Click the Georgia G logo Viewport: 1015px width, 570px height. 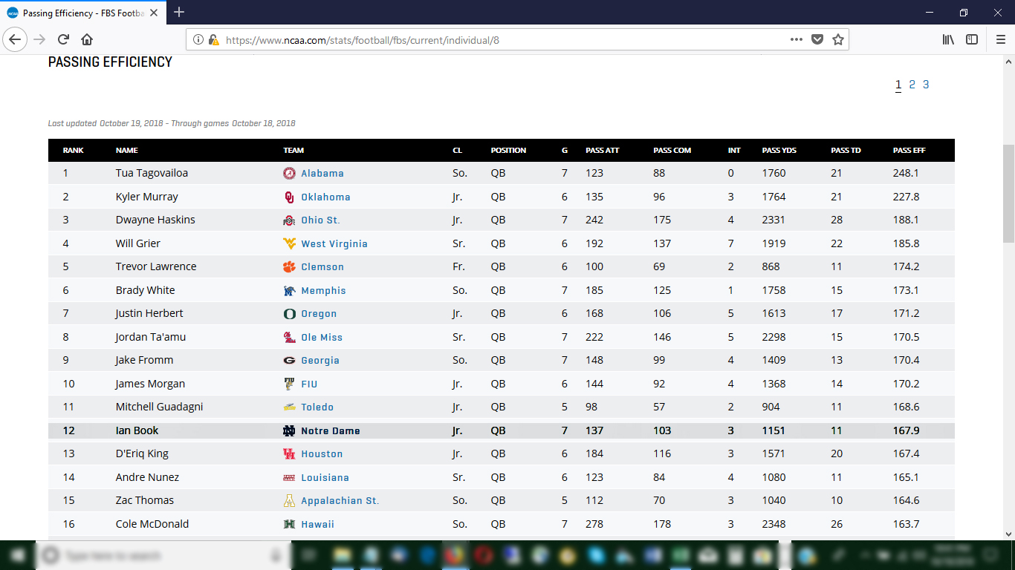289,361
